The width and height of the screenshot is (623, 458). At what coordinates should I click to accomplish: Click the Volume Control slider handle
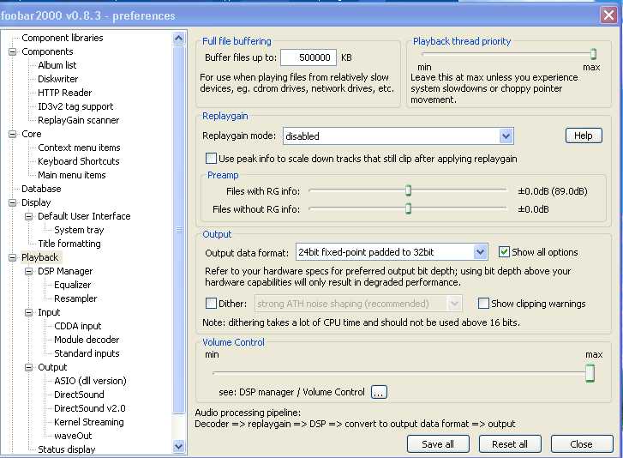coord(590,374)
